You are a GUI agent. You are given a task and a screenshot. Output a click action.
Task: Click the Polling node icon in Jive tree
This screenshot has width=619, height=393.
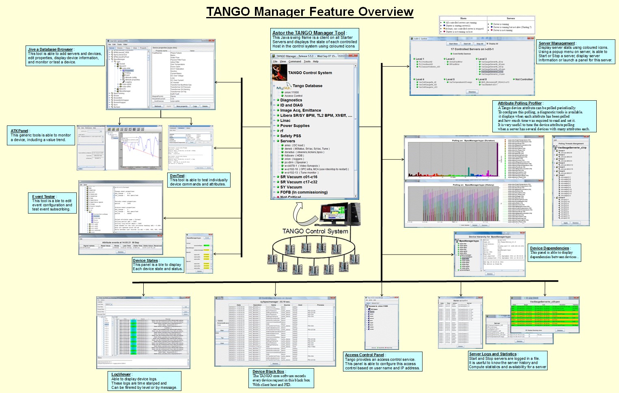(x=123, y=73)
